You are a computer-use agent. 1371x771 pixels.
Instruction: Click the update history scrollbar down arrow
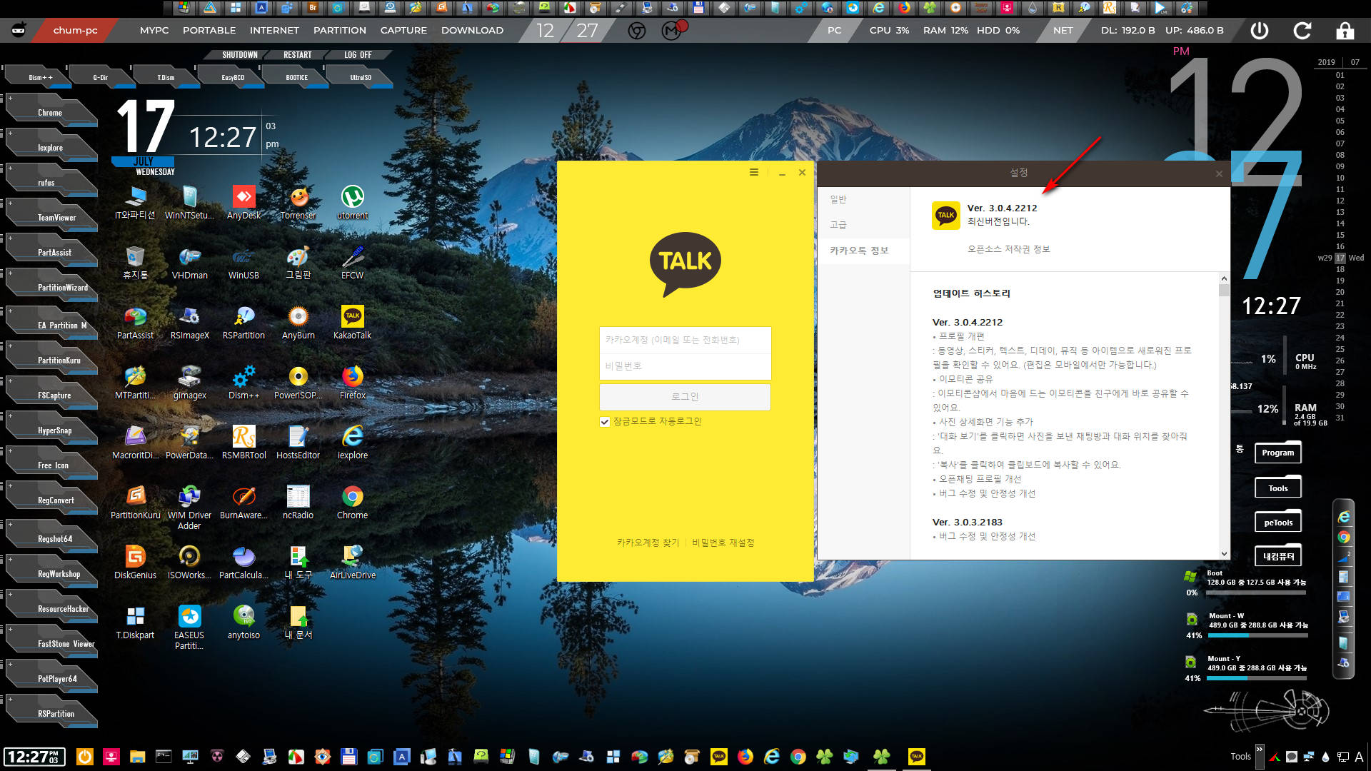coord(1224,553)
